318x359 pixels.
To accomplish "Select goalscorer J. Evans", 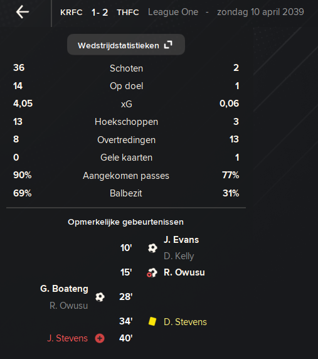I will click(x=181, y=240).
